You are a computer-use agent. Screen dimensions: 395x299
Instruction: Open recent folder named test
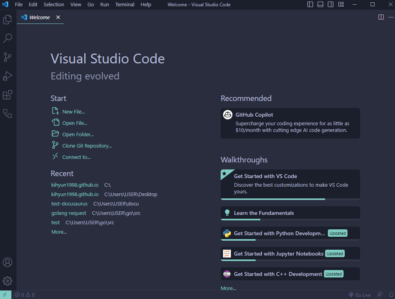click(55, 222)
